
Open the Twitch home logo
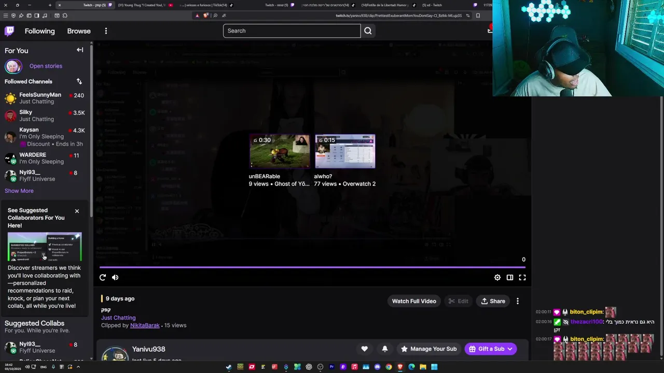pyautogui.click(x=9, y=31)
